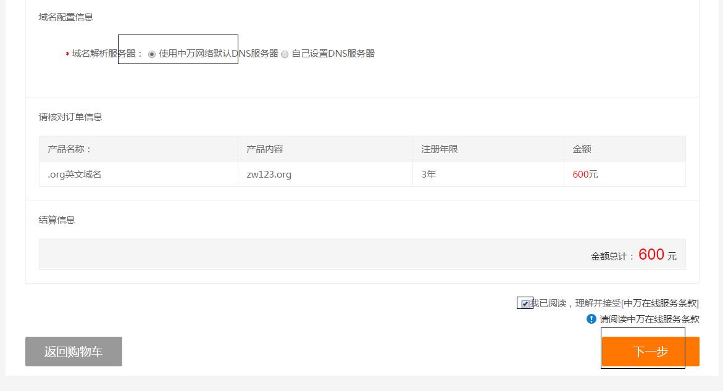Select the 产品名称 column header
This screenshot has height=391, width=723.
[x=68, y=148]
